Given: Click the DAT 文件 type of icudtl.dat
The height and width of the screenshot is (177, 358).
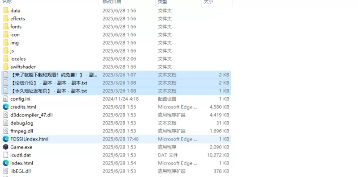Looking at the screenshot, I should pos(168,155).
